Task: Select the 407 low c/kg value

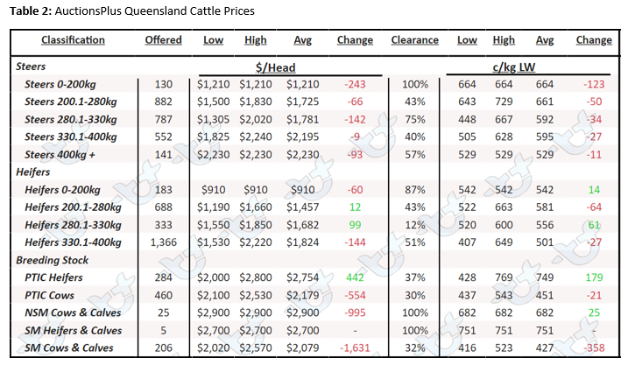Action: (467, 242)
